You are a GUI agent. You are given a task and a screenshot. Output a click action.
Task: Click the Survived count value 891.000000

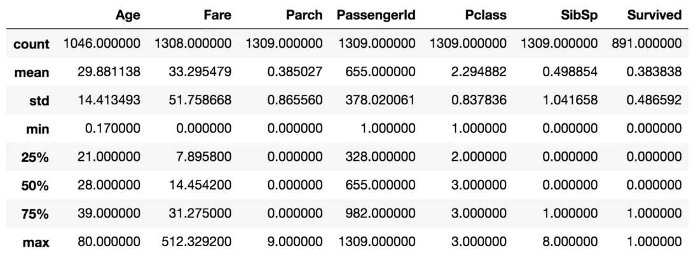tap(647, 43)
